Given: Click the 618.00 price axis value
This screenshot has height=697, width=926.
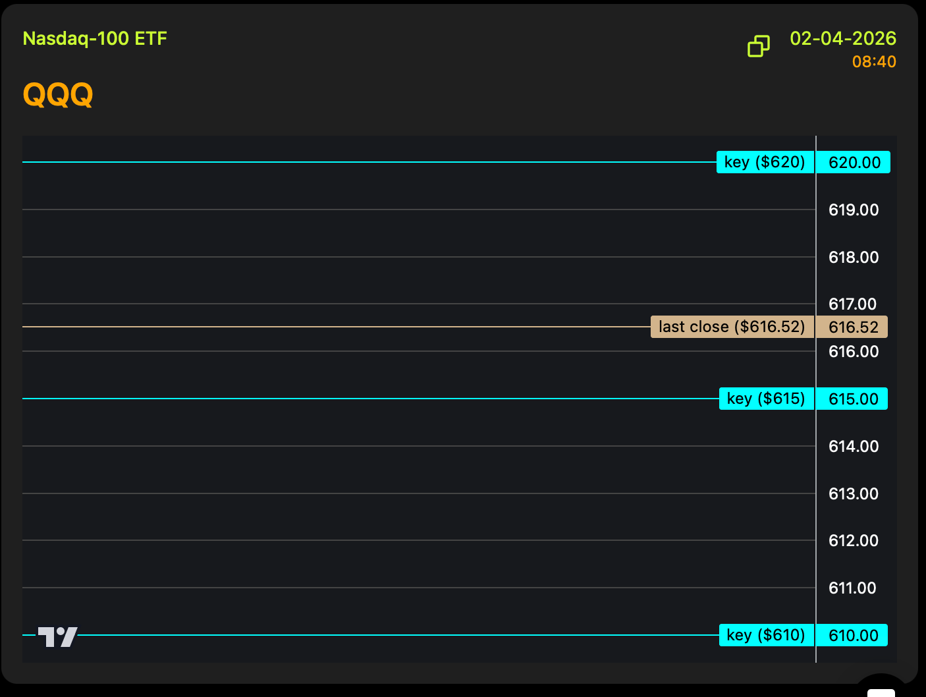Looking at the screenshot, I should tap(853, 257).
